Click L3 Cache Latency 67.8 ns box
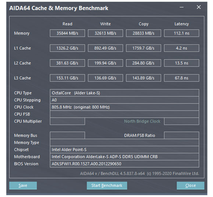Screen dimensions: 213x197 (x=182, y=78)
